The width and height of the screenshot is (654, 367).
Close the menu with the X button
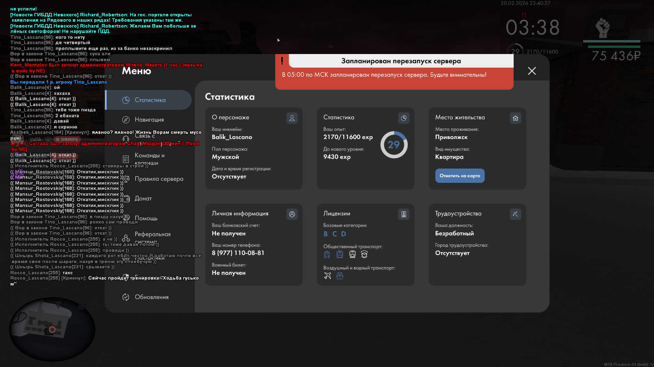(x=532, y=71)
